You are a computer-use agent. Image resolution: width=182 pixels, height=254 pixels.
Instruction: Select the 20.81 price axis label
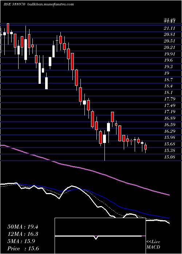[x=169, y=34]
